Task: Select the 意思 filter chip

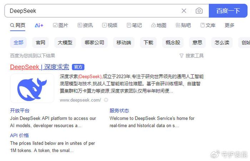Action: (x=197, y=42)
